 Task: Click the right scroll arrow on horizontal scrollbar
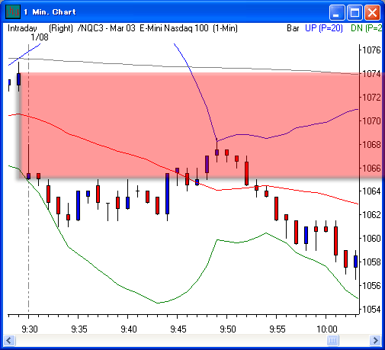click(375, 340)
